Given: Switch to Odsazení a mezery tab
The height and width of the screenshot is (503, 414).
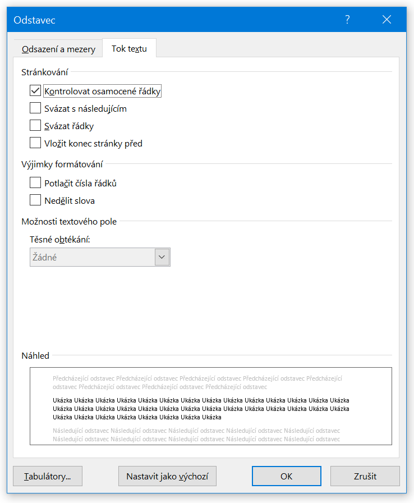Looking at the screenshot, I should click(58, 49).
